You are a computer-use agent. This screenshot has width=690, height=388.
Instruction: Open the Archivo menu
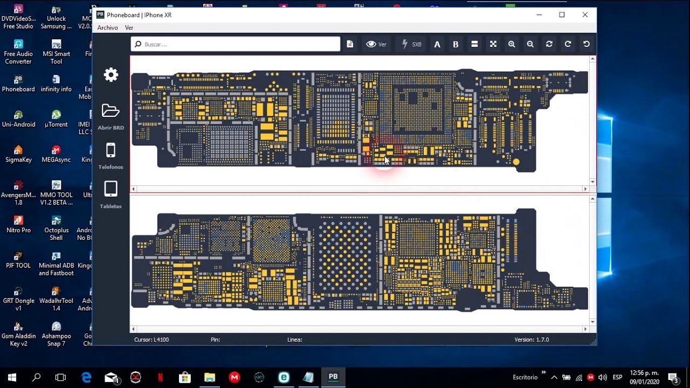pos(108,27)
